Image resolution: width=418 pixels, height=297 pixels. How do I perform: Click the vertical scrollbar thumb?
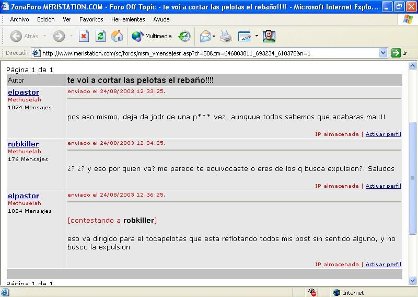tap(412, 178)
